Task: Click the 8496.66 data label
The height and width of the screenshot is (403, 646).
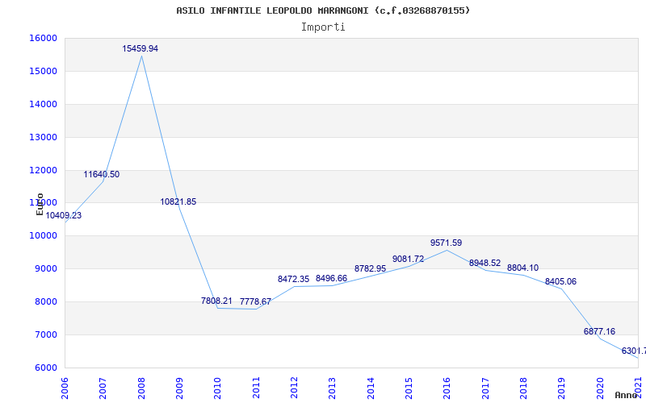Action: 332,278
